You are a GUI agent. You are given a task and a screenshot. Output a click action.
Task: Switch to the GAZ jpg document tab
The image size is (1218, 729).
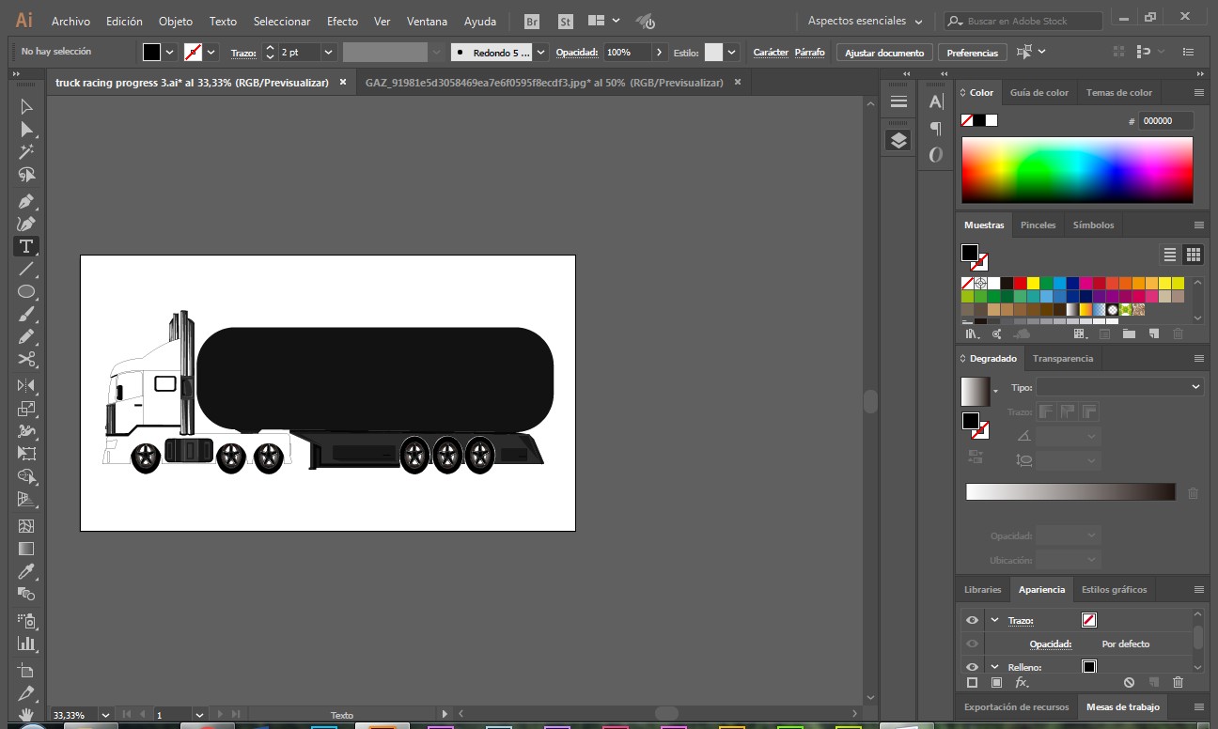coord(544,83)
